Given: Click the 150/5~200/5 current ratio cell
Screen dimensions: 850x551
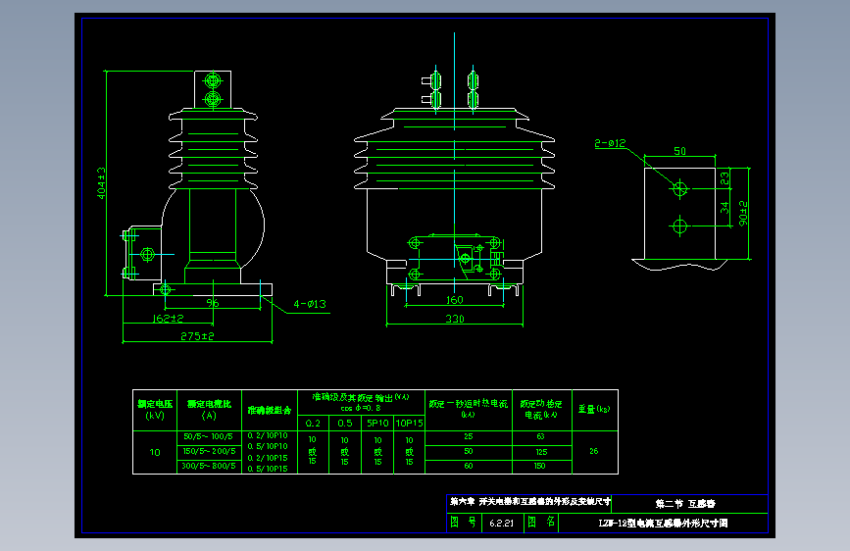Looking at the screenshot, I should coord(209,451).
